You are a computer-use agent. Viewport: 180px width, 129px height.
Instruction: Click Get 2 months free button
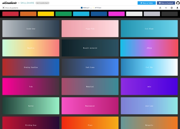[x=42, y=3]
